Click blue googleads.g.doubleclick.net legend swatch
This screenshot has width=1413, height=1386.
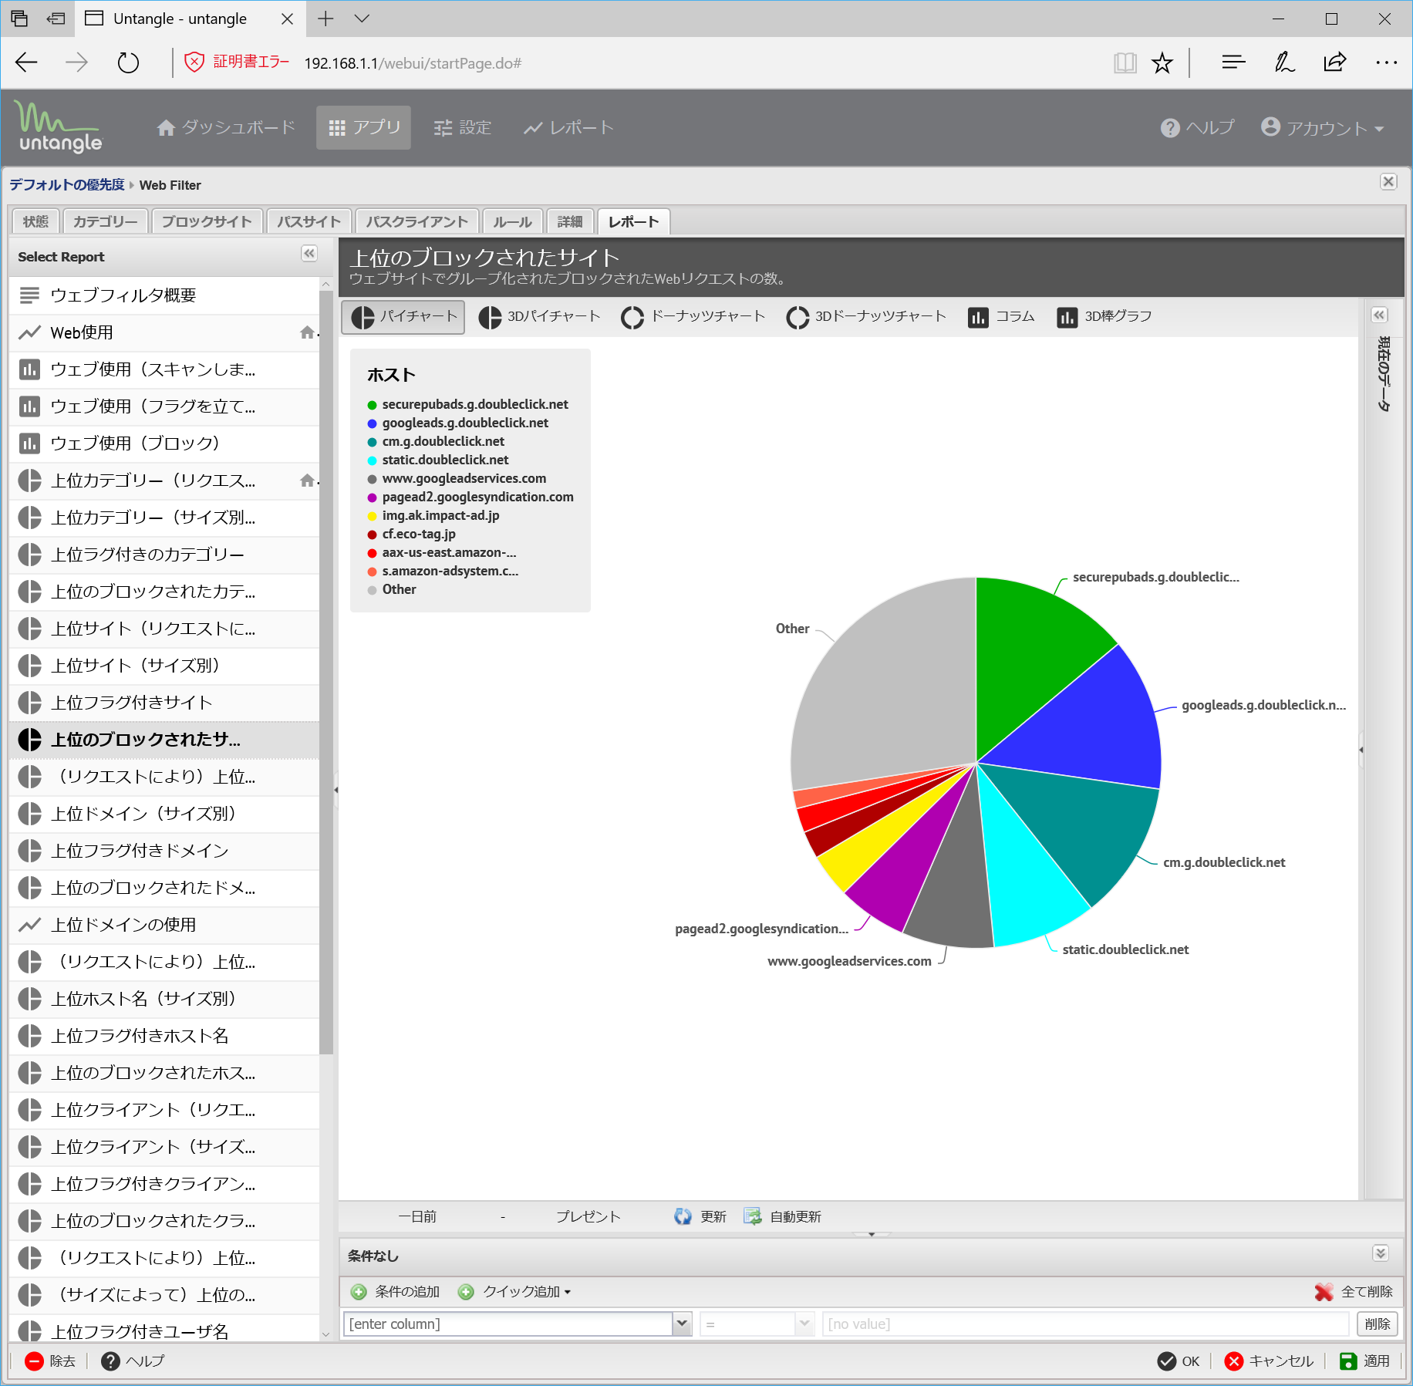pyautogui.click(x=372, y=424)
